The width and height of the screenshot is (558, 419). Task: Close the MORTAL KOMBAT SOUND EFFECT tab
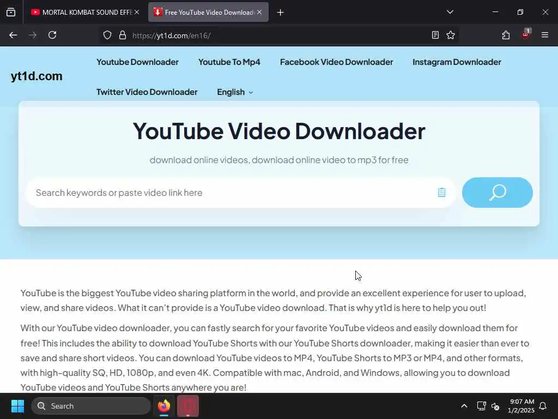(x=137, y=12)
